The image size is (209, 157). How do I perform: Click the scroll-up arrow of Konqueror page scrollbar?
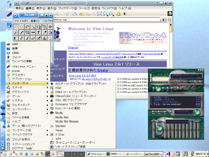click(x=171, y=25)
